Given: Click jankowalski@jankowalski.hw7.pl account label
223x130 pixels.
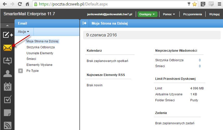Looking at the screenshot, I should point(110,14).
